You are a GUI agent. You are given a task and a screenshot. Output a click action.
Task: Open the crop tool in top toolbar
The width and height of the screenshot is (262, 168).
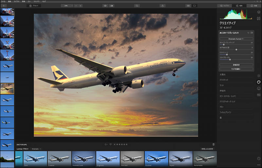point(137,6)
